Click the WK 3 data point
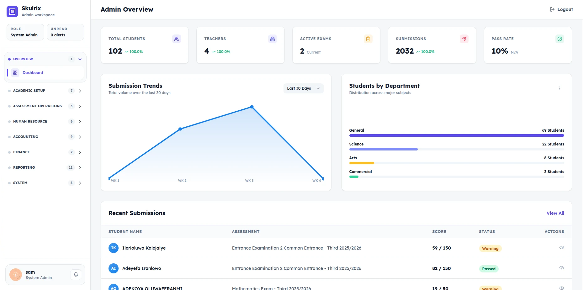 click(252, 107)
